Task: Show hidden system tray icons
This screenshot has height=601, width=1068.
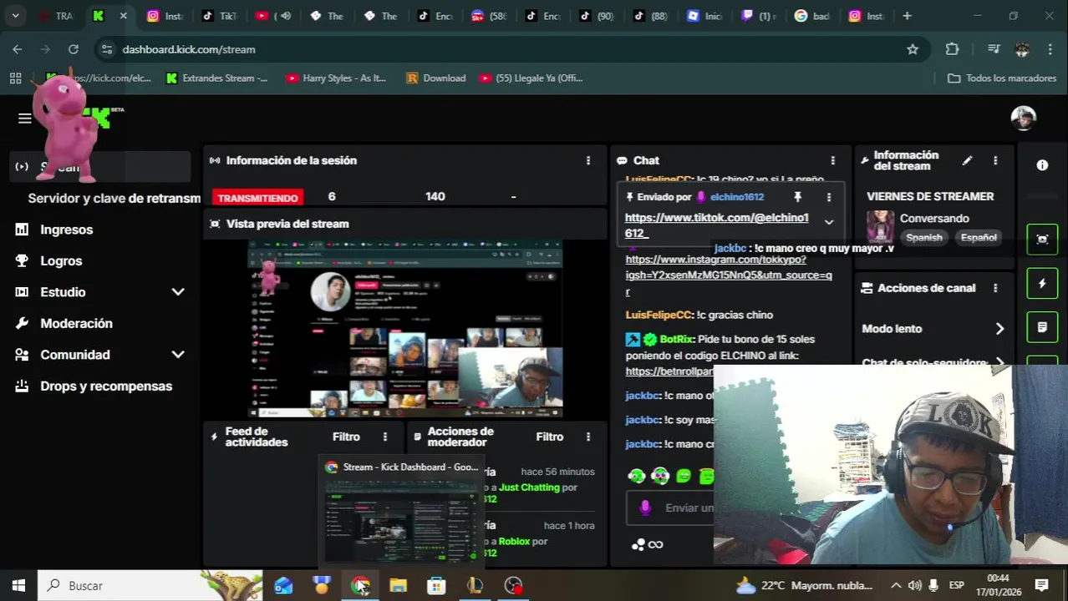Action: tap(896, 586)
